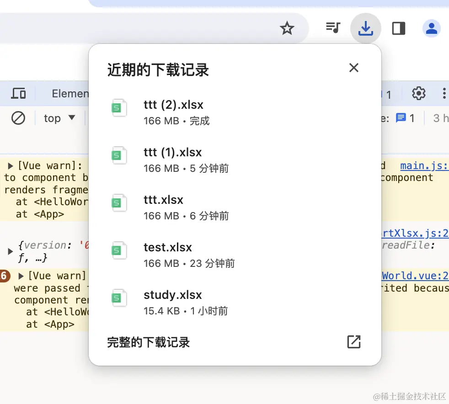Screen dimensions: 449x404
Task: Close the recent downloads popup
Action: (354, 68)
